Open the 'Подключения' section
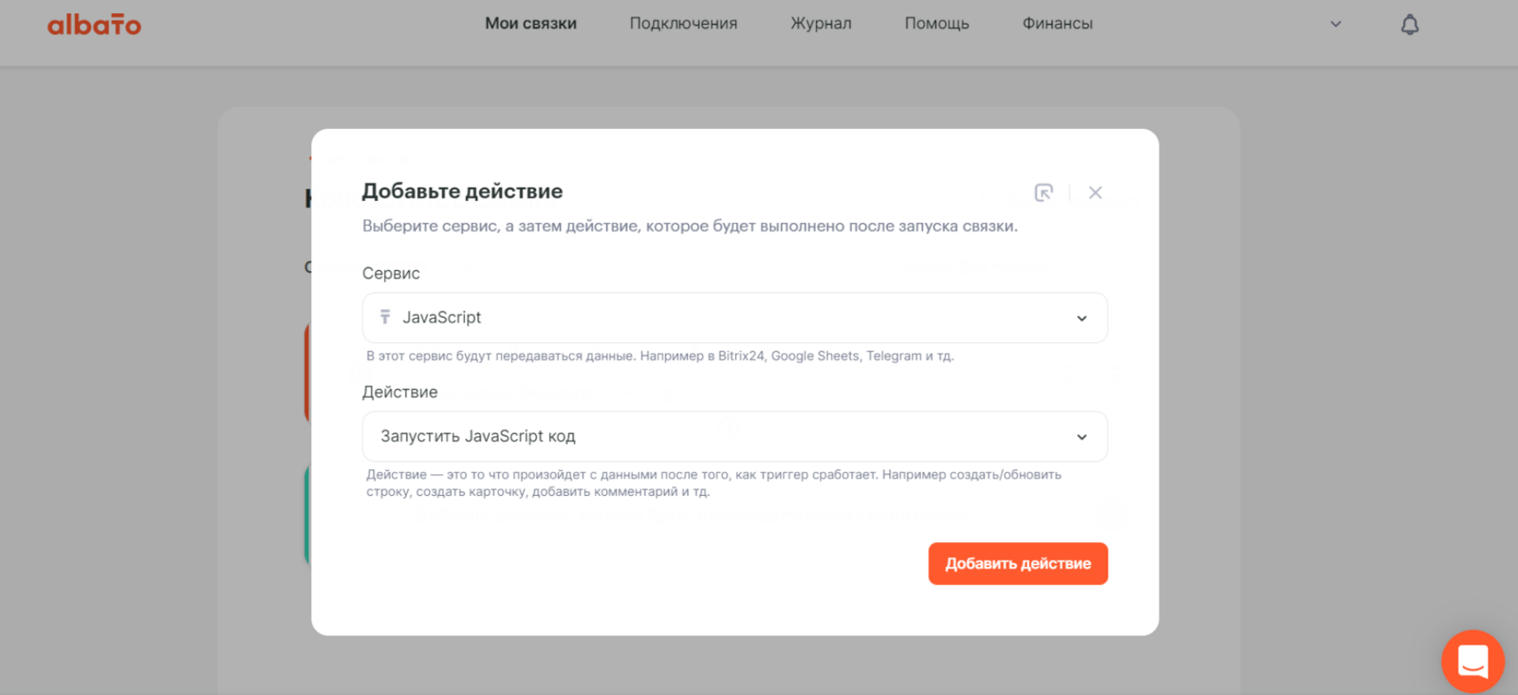Viewport: 1518px width, 695px height. pyautogui.click(x=683, y=24)
